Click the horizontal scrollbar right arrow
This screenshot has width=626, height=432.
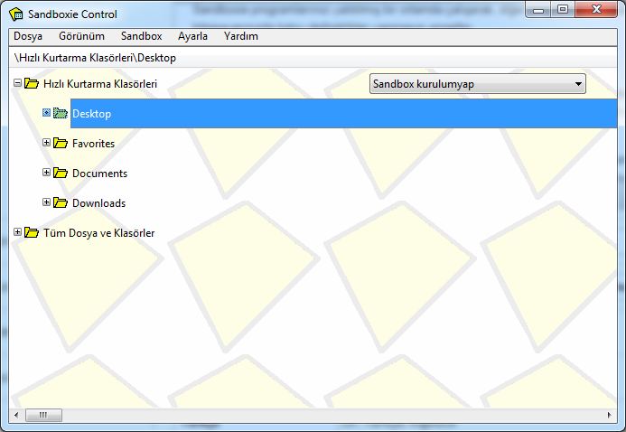[x=609, y=415]
